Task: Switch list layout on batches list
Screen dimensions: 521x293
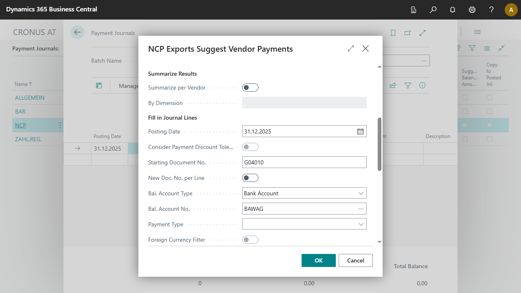Action: click(487, 48)
